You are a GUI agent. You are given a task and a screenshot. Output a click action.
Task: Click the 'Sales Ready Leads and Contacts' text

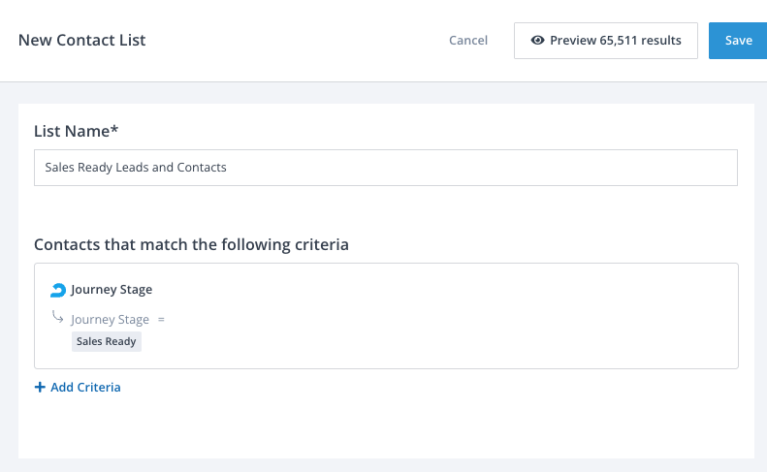tap(136, 167)
